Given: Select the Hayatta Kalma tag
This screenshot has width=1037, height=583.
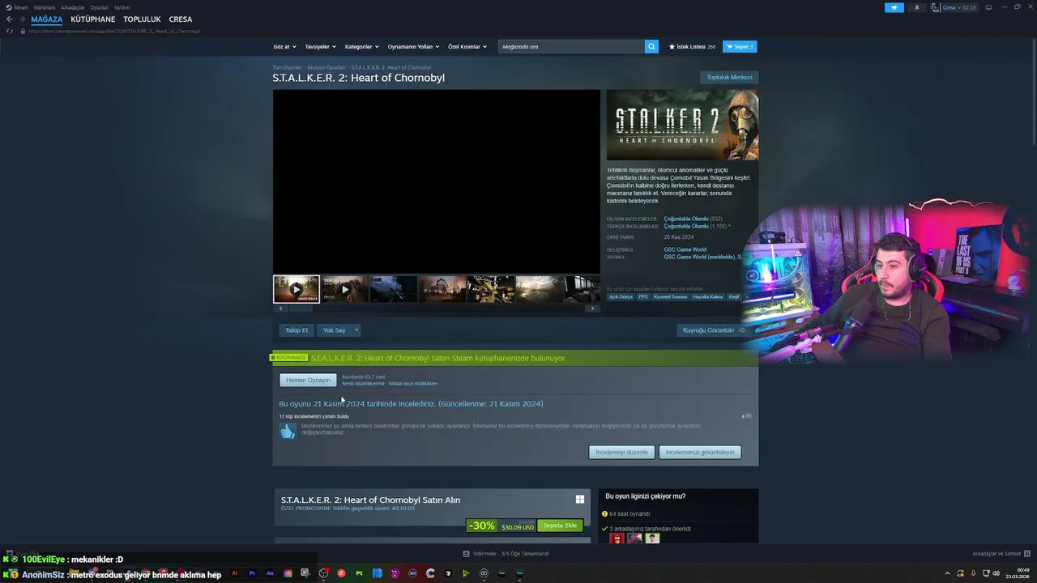Looking at the screenshot, I should tap(708, 297).
